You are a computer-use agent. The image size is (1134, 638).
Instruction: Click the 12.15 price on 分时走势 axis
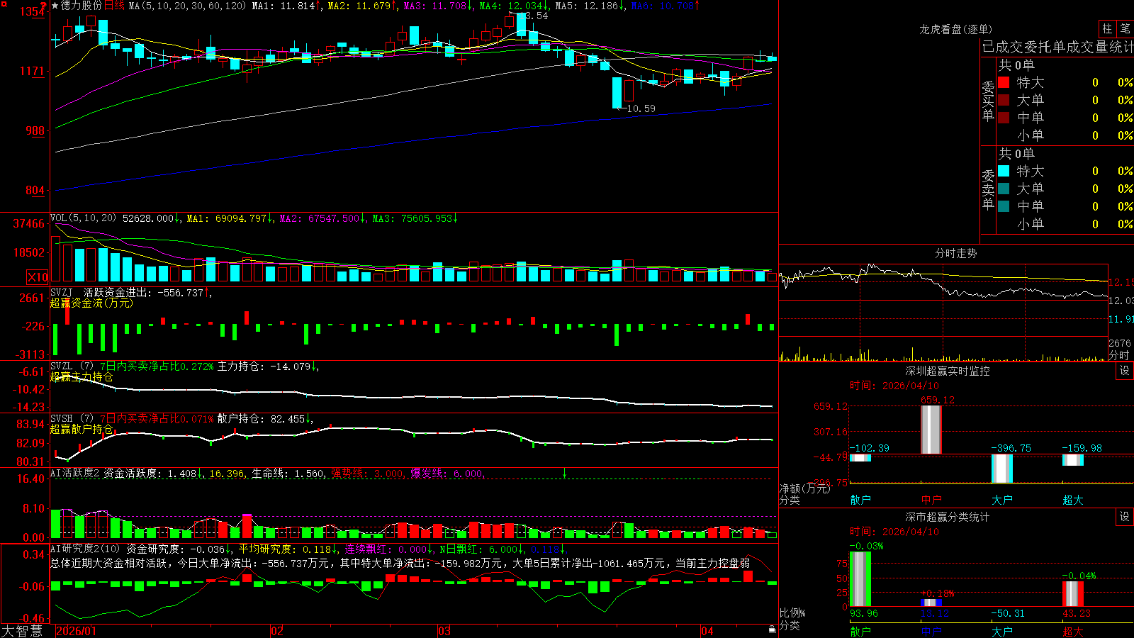[x=1121, y=282]
